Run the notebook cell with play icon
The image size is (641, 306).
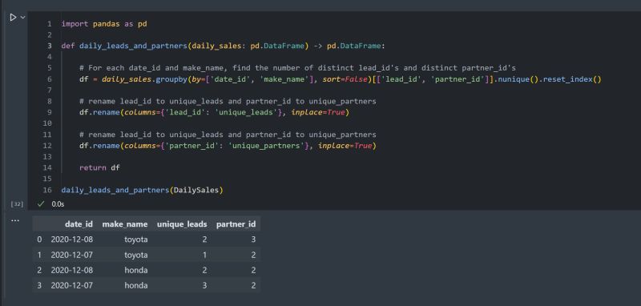coord(13,17)
